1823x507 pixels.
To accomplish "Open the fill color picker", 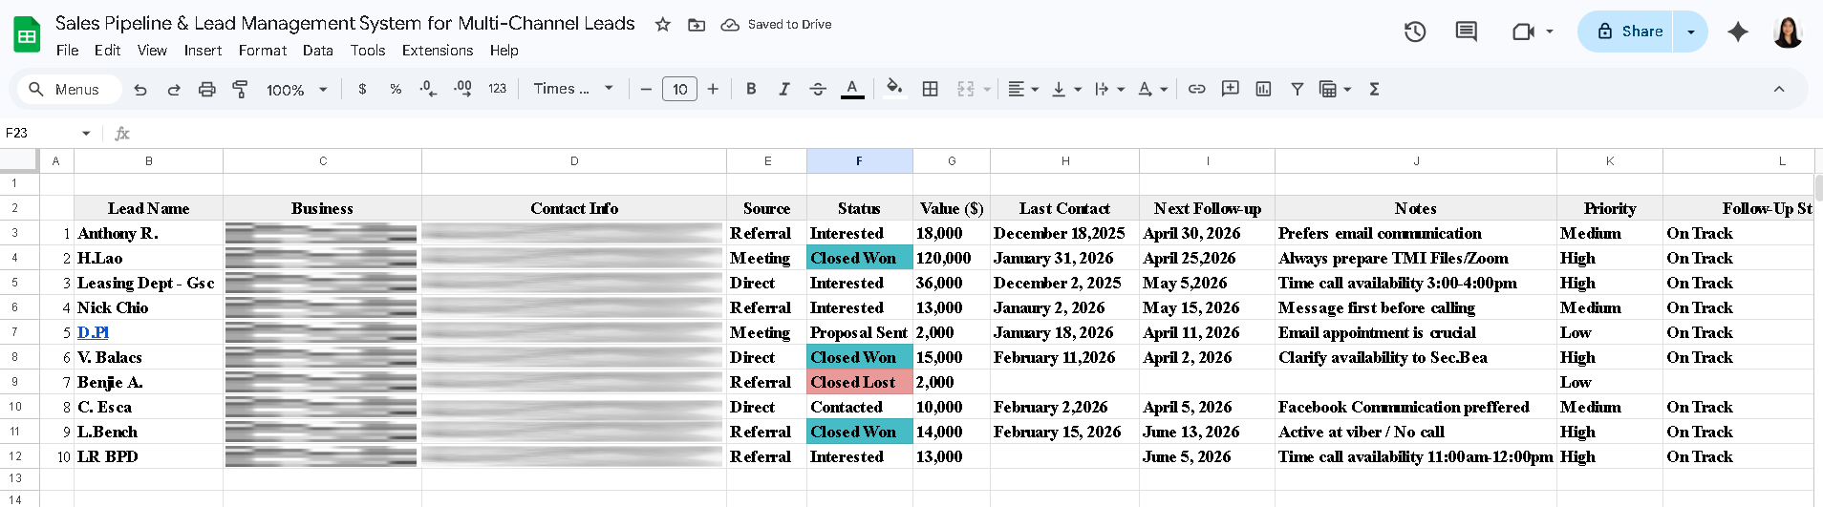I will pos(894,89).
